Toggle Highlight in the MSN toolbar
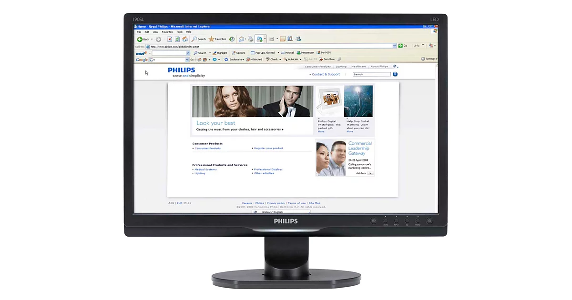Viewport: 572px width, 300px height. point(220,53)
